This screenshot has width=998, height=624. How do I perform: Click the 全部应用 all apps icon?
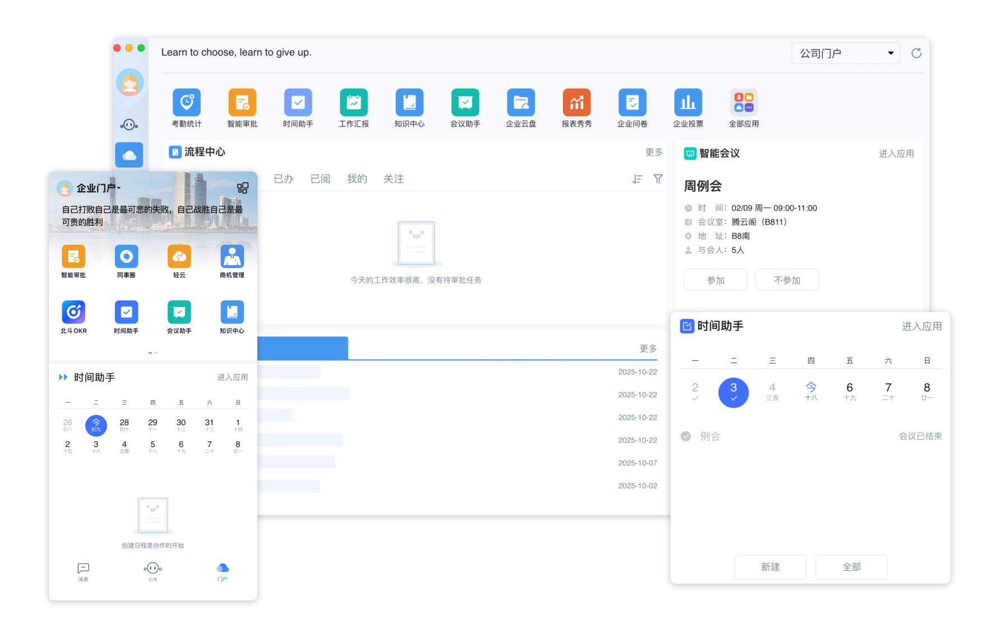click(743, 103)
